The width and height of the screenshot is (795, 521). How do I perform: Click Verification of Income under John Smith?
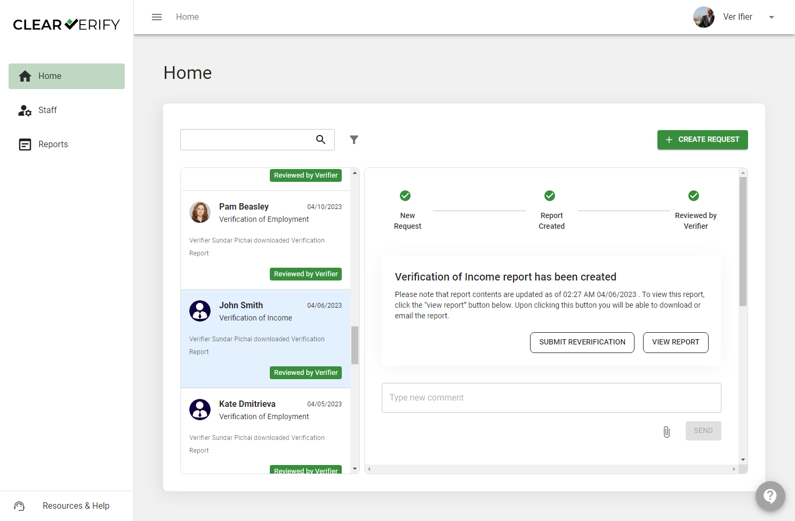(255, 318)
